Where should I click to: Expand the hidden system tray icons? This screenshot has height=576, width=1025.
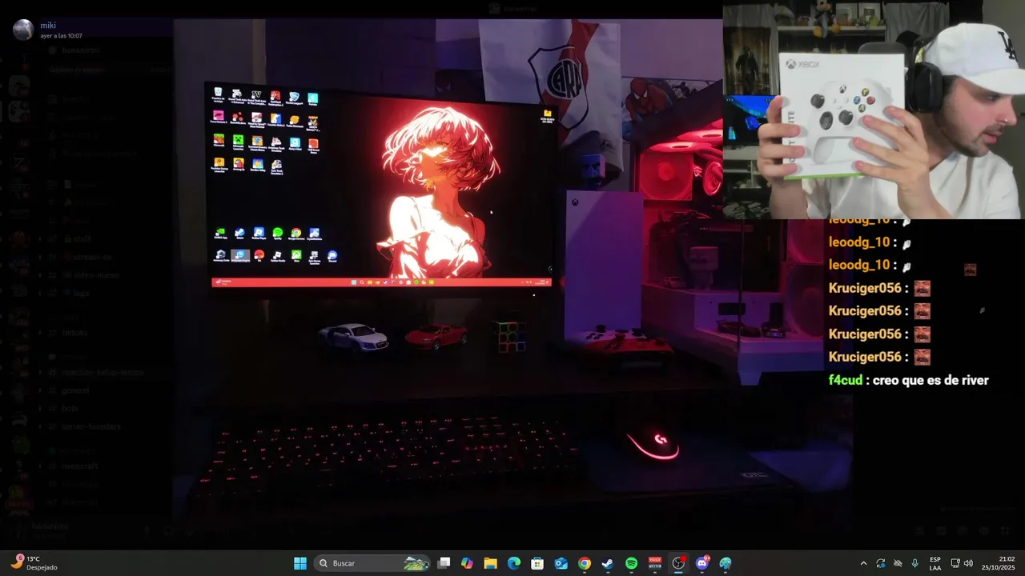click(863, 563)
